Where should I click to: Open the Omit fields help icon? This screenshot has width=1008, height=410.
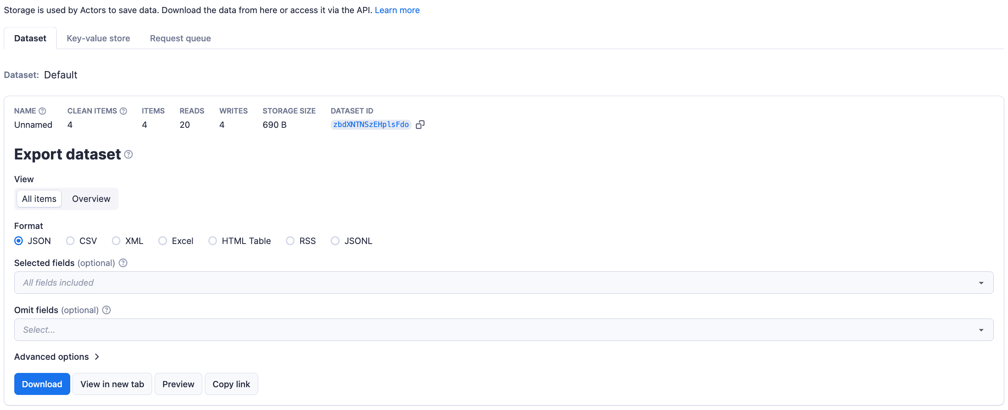[106, 310]
